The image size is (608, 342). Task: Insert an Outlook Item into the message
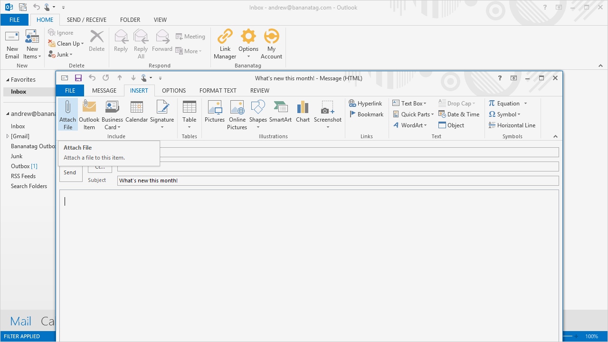89,114
